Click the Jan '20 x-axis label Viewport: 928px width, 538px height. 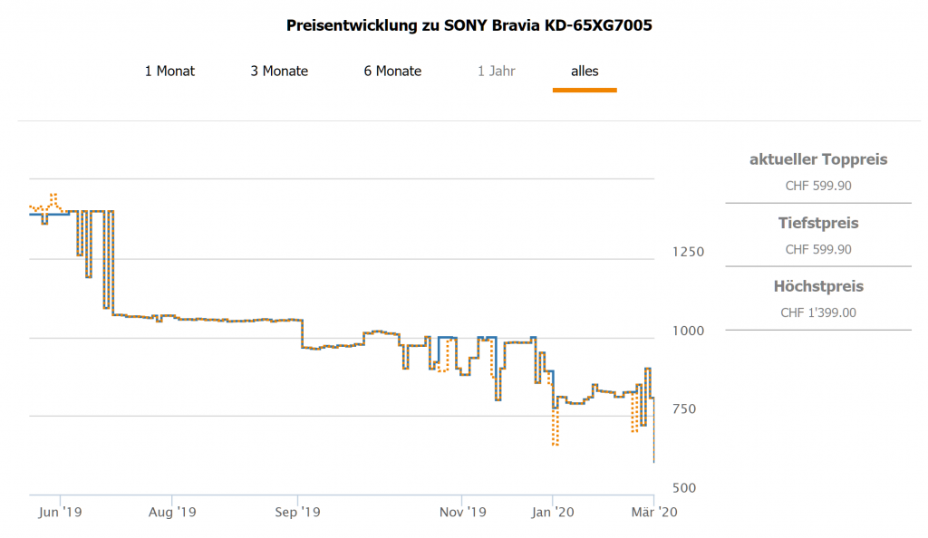click(554, 513)
